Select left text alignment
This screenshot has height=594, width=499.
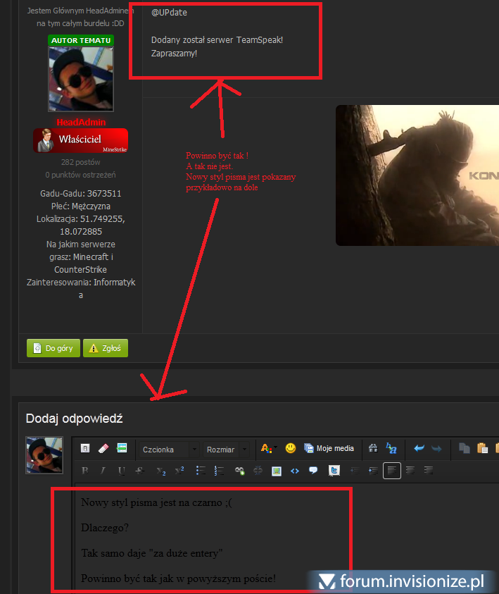tap(391, 471)
